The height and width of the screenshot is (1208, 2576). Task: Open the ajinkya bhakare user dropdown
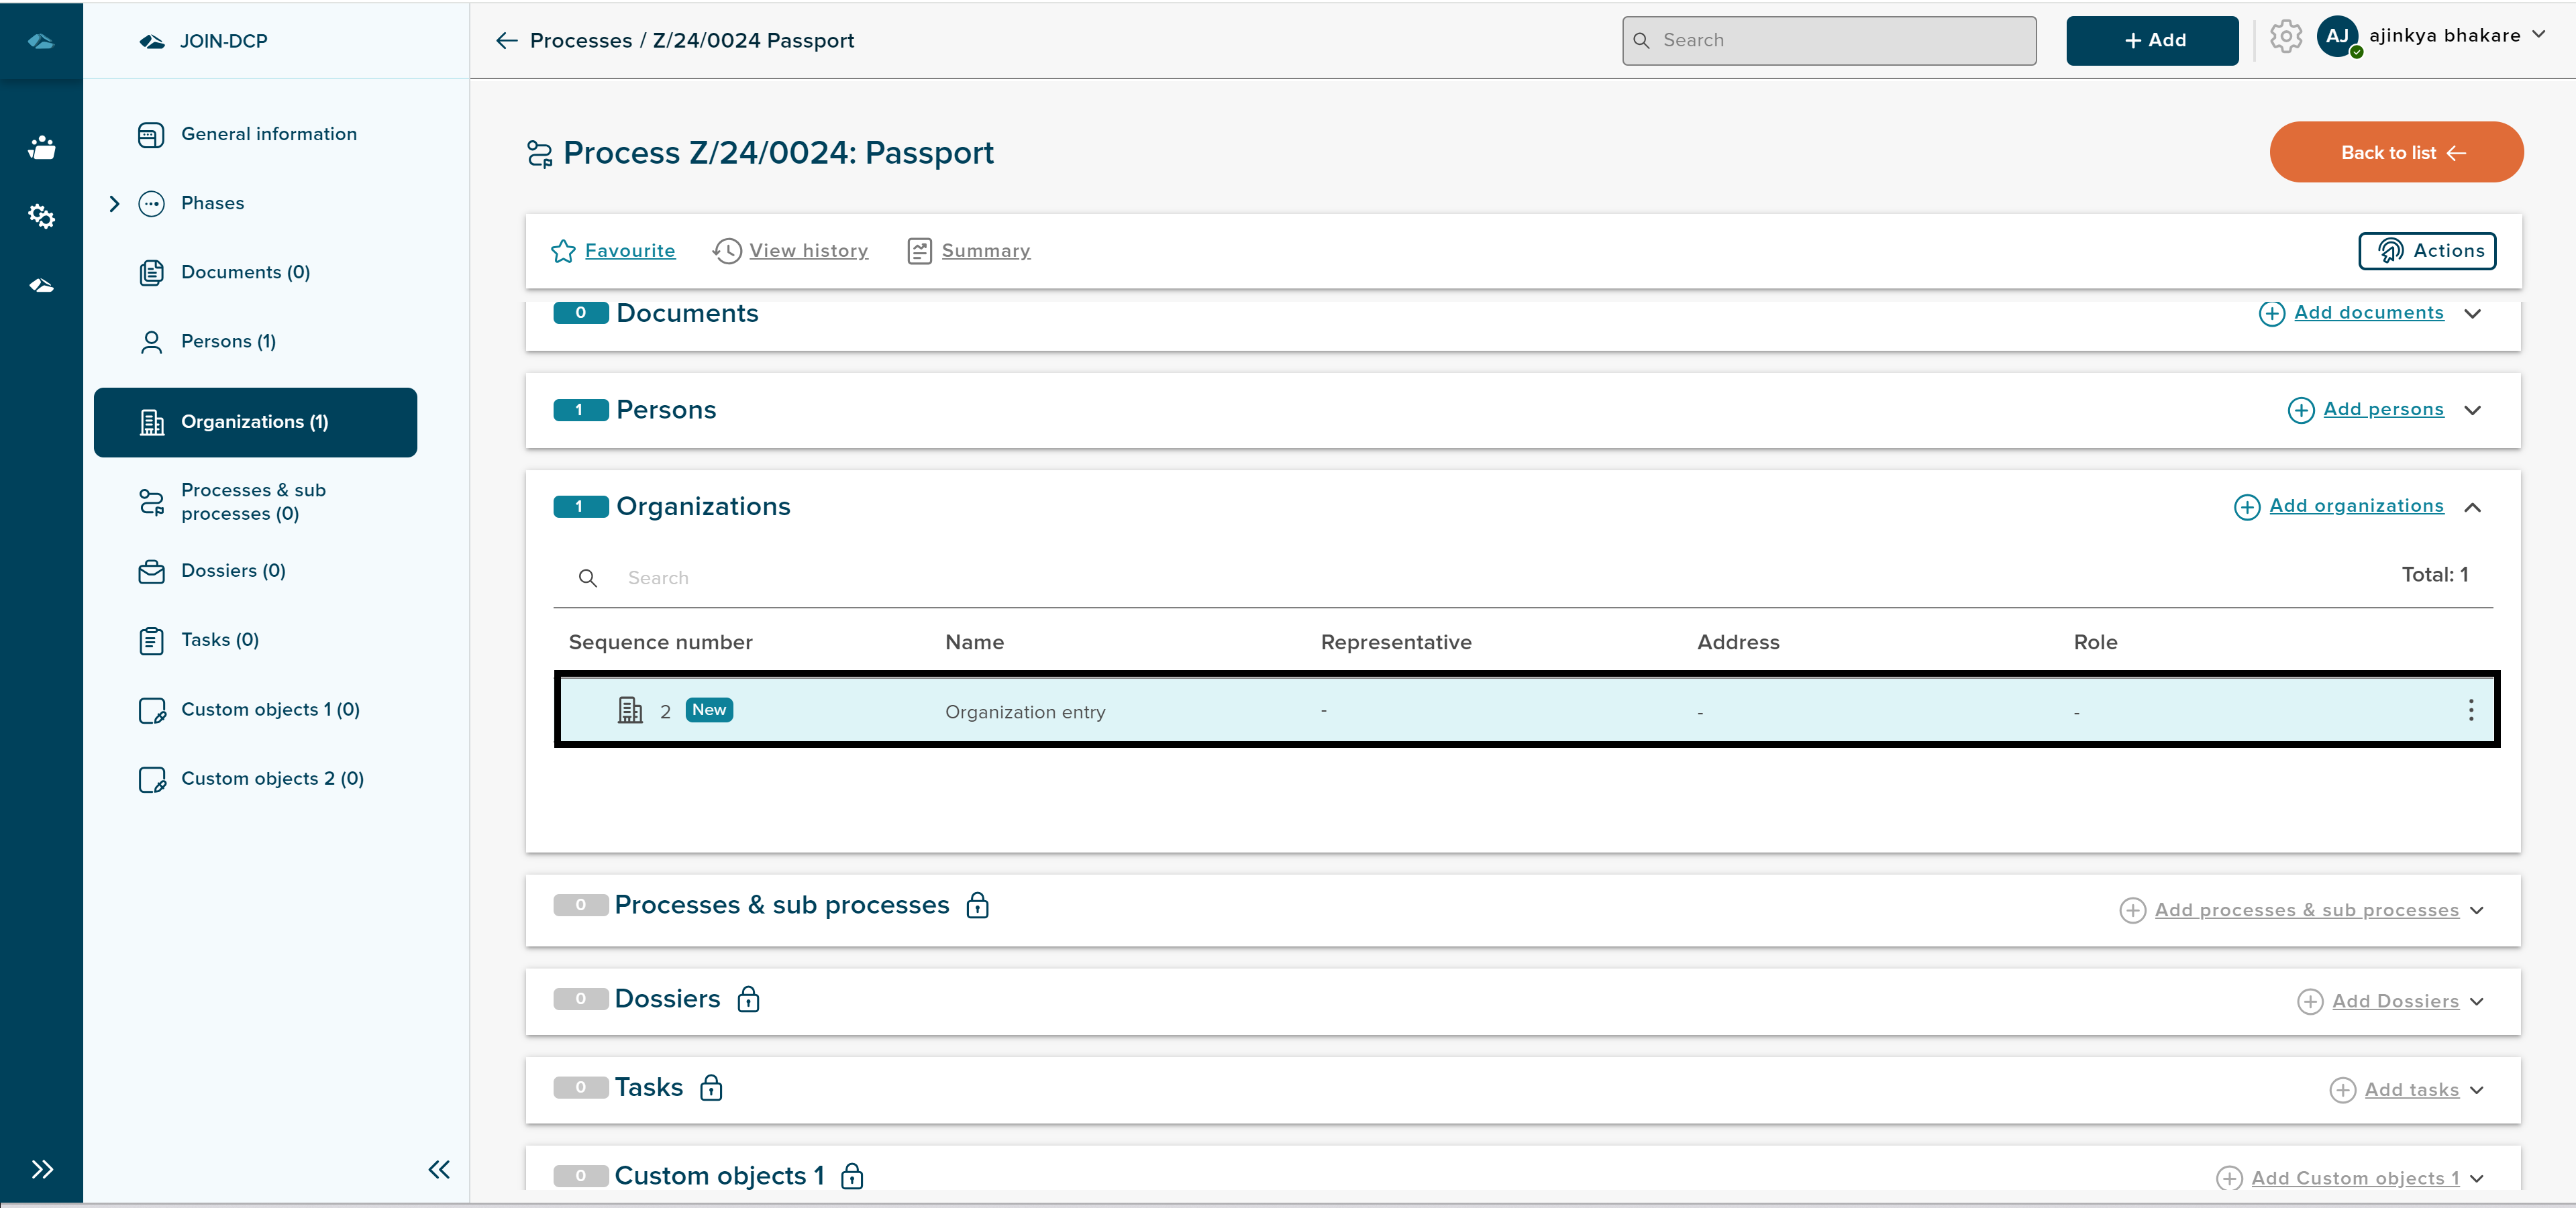(x=2539, y=35)
